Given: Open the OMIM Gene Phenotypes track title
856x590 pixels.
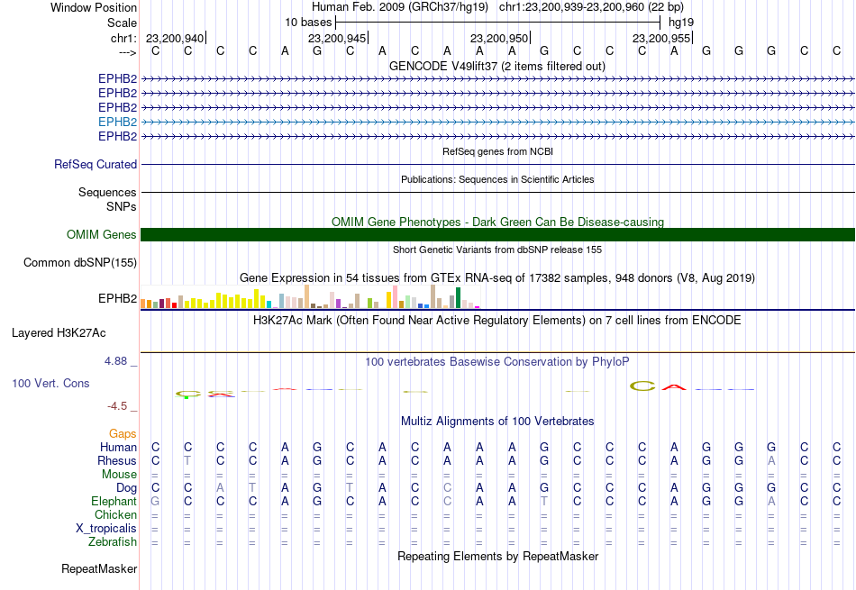Looking at the screenshot, I should 497,222.
